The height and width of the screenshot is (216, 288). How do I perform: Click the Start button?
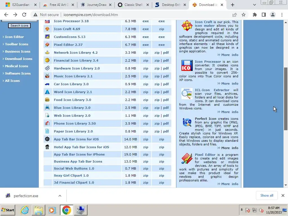[x=8, y=210]
